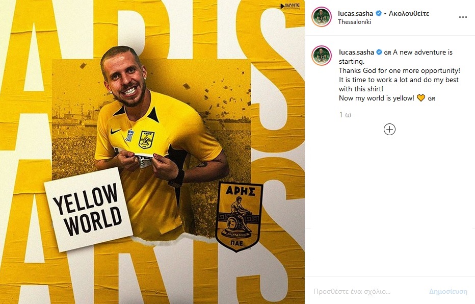The image size is (475, 304).
Task: Open lucas.sasha username link in header
Action: [355, 13]
